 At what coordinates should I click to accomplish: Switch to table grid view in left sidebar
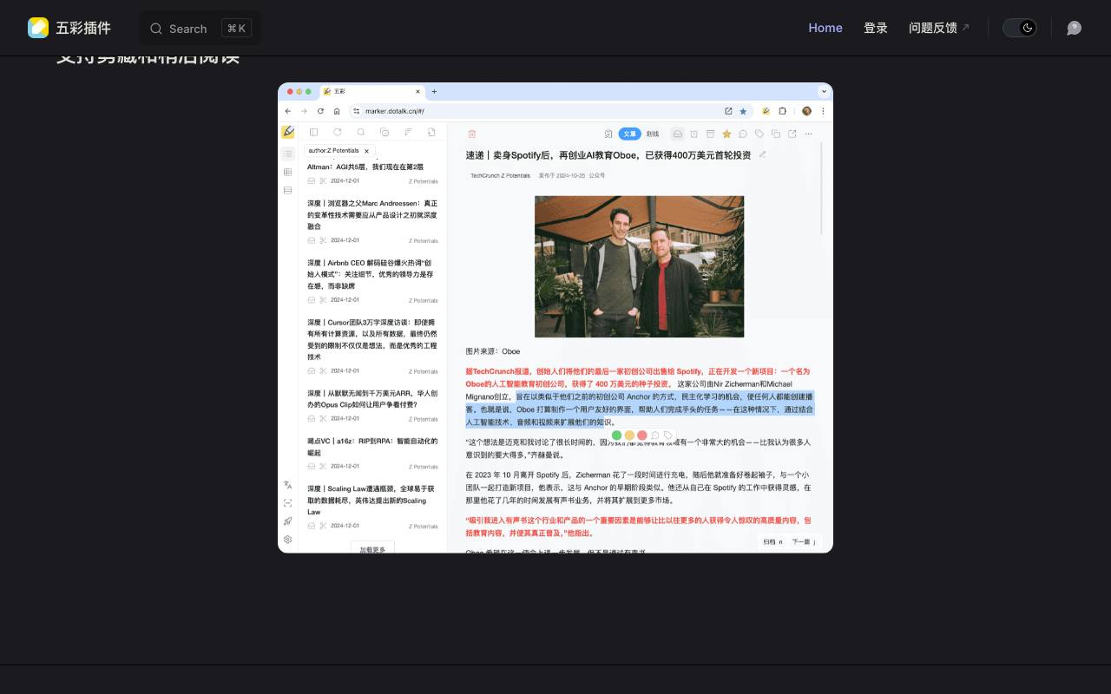pyautogui.click(x=287, y=172)
